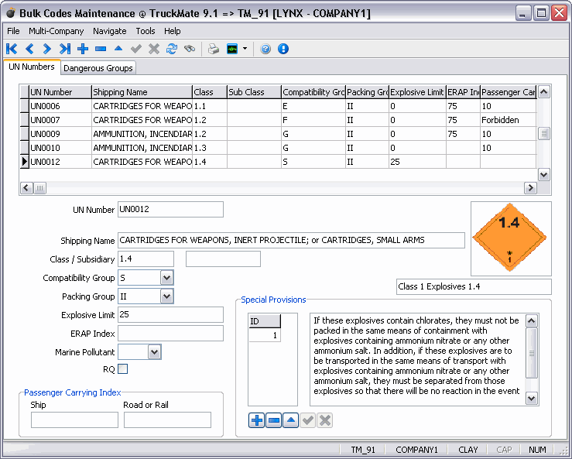Expand the green monitor icon's dropdown arrow
This screenshot has height=459, width=572.
pos(245,49)
